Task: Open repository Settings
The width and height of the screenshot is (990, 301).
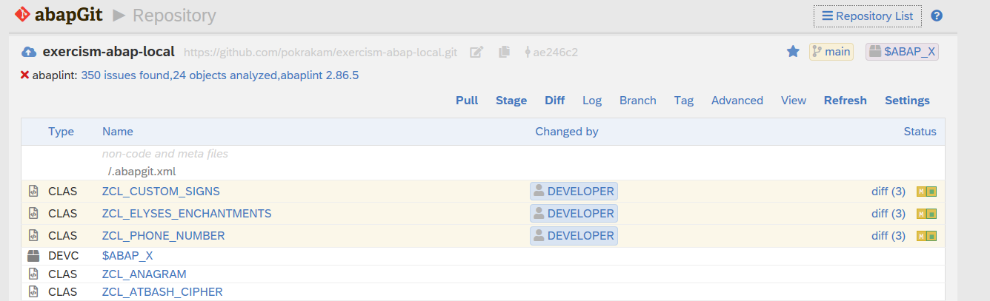Action: [x=907, y=101]
